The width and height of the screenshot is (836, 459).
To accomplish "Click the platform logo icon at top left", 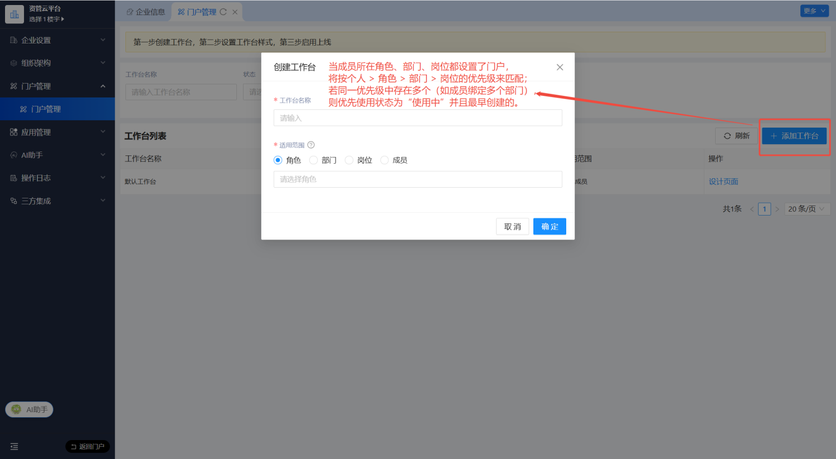I will coord(14,14).
